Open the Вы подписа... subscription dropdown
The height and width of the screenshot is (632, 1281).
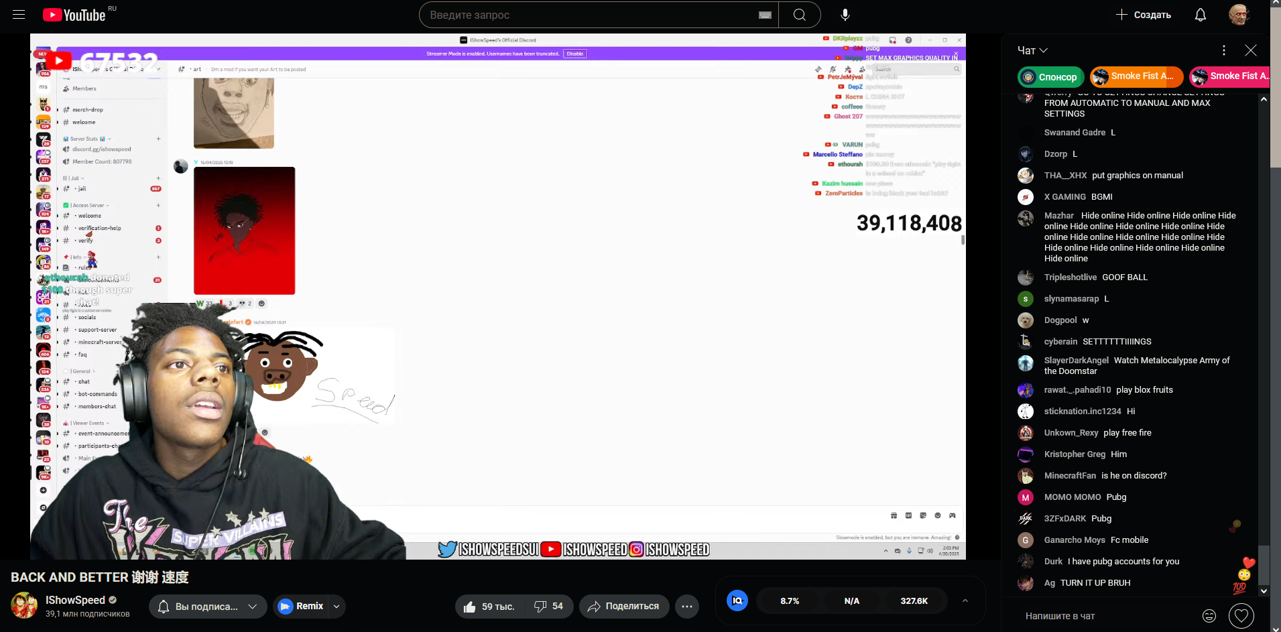[208, 607]
